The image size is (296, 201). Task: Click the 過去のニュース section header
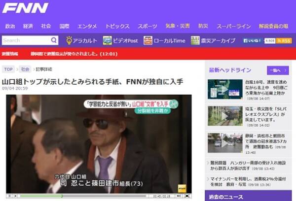click(x=248, y=196)
